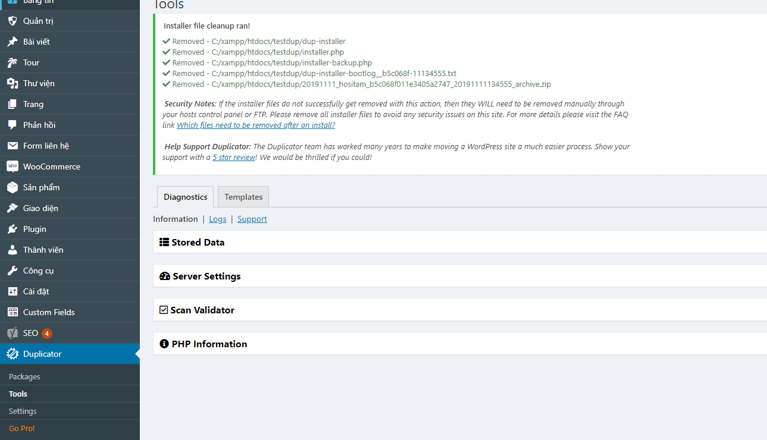Click the WooCommerce logo icon
Viewport: 767px width, 440px height.
point(12,166)
